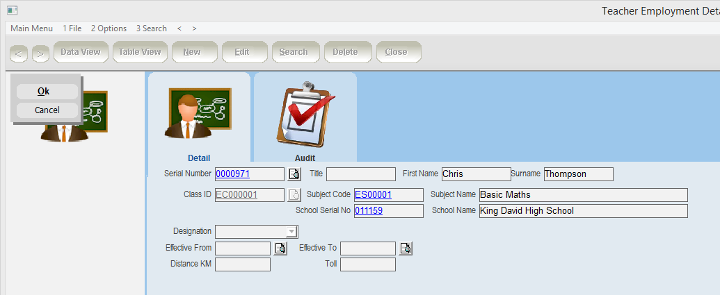
Task: Follow the Serial Number 0000971 link
Action: [233, 174]
